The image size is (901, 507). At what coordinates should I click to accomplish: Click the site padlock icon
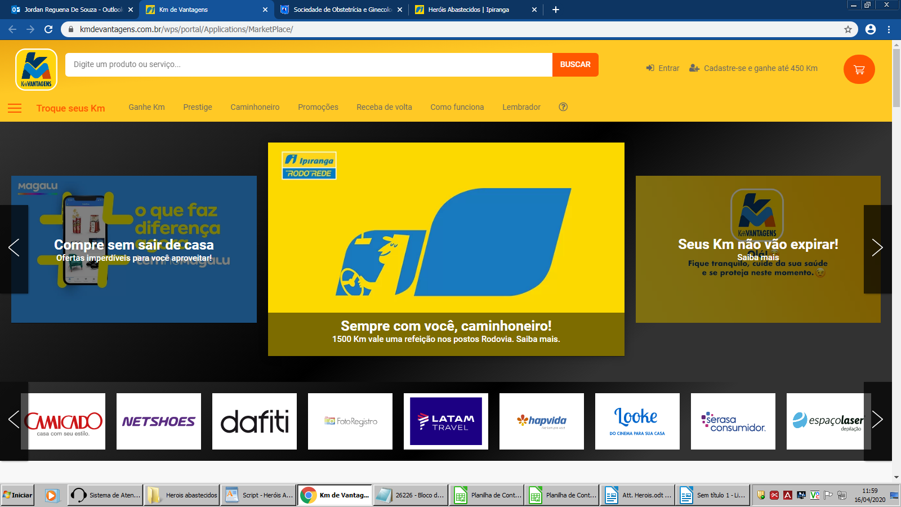pyautogui.click(x=71, y=29)
